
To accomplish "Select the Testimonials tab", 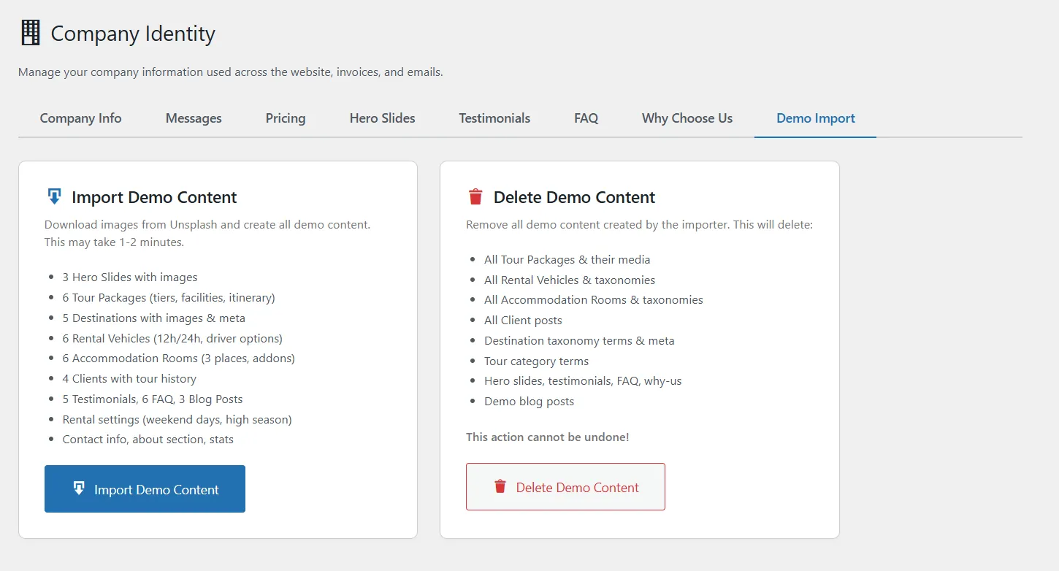I will pos(494,118).
